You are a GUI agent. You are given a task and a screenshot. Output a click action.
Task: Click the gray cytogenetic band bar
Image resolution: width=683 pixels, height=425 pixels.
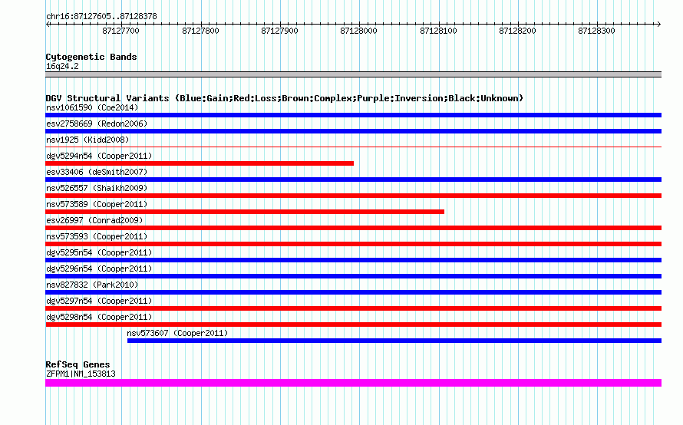[353, 74]
